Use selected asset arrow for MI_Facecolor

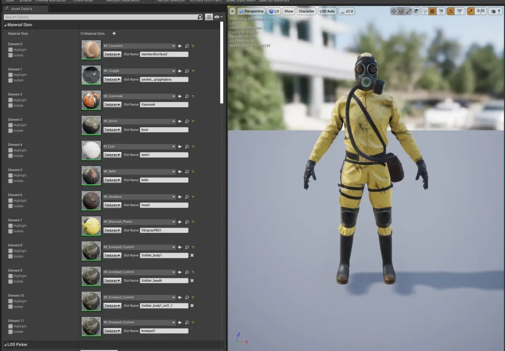coord(180,46)
